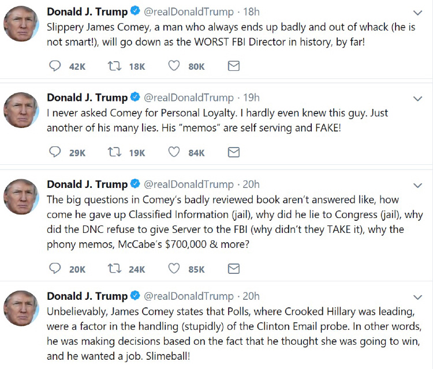Expand options chevron on the 18h tweet
Viewport: 433px width, 369px height.
(x=418, y=12)
